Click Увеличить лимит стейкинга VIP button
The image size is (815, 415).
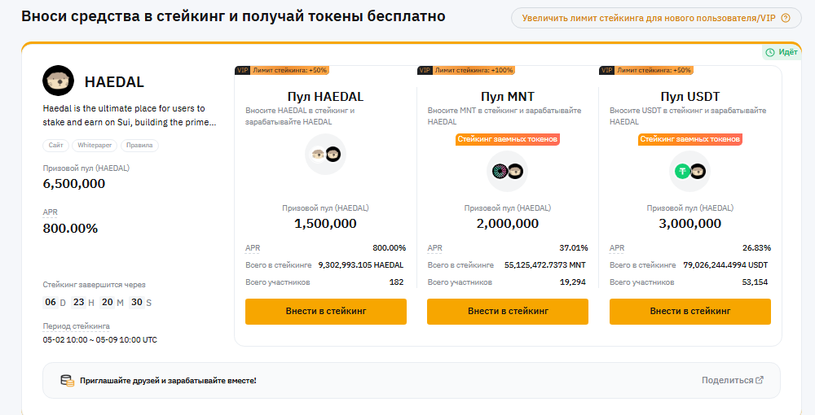(650, 17)
